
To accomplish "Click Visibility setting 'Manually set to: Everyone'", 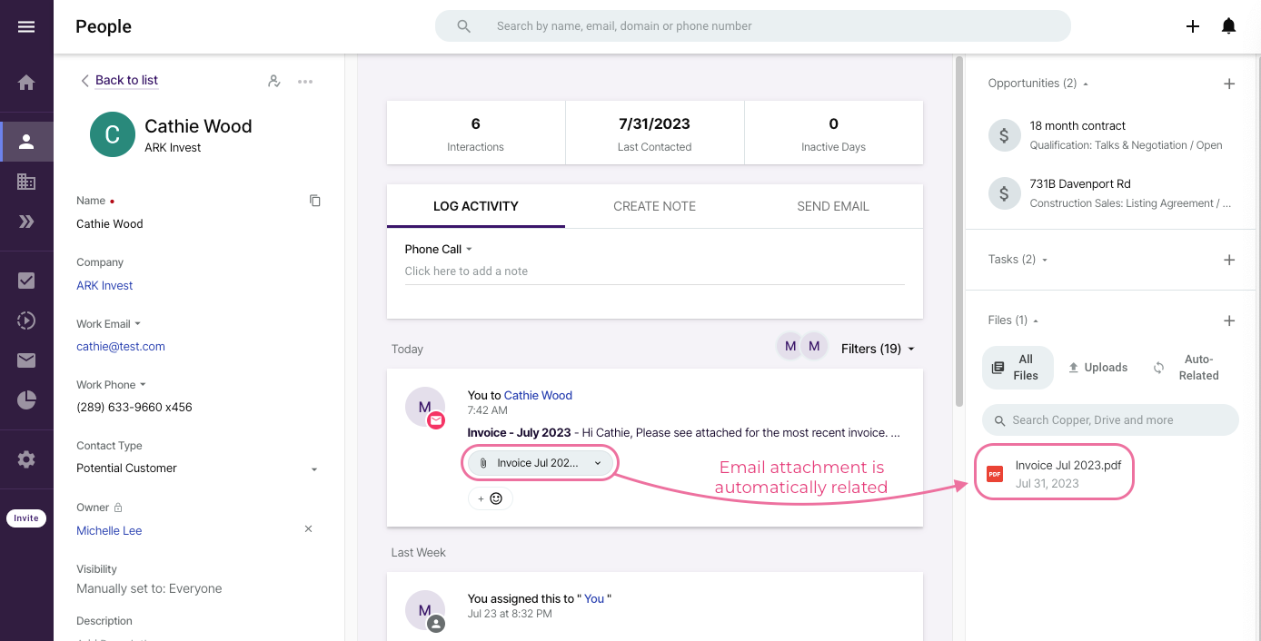I will (149, 588).
